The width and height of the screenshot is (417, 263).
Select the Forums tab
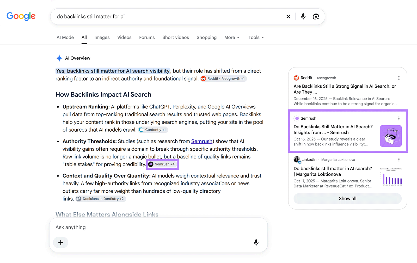[147, 38]
